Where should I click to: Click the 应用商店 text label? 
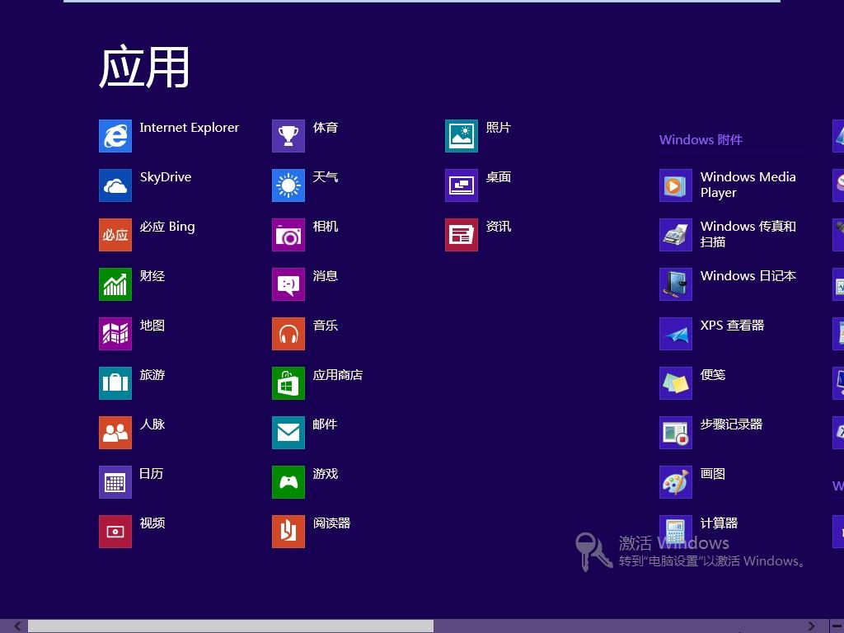pyautogui.click(x=337, y=375)
